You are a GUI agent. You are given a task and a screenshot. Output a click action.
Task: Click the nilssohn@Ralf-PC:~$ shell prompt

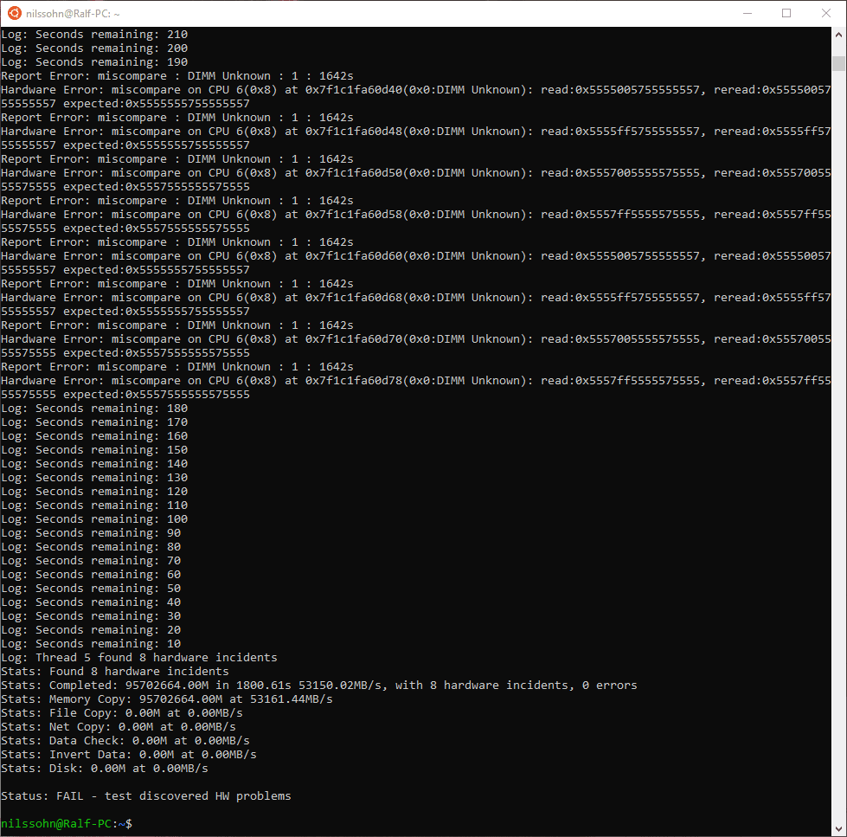67,824
